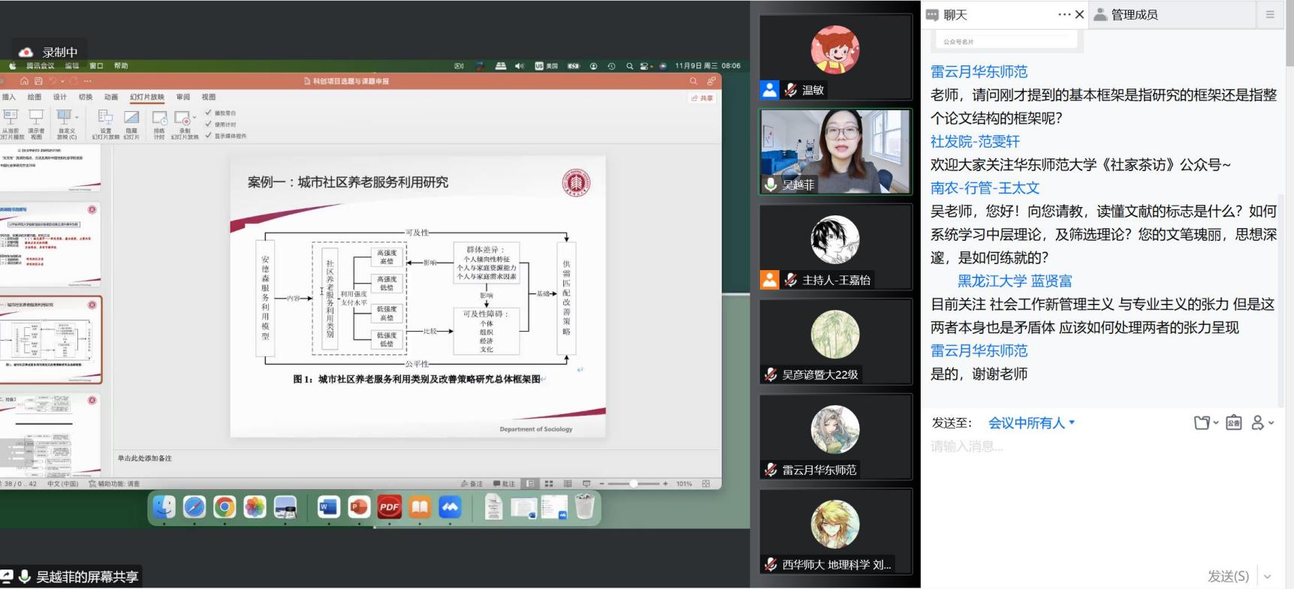Screen dimensions: 1294x589
Task: Click the 发送(S) send button
Action: (x=1228, y=576)
